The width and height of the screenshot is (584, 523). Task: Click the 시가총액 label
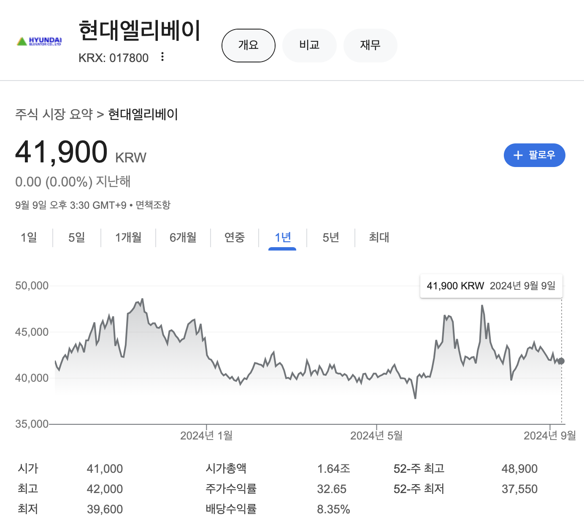(x=226, y=469)
